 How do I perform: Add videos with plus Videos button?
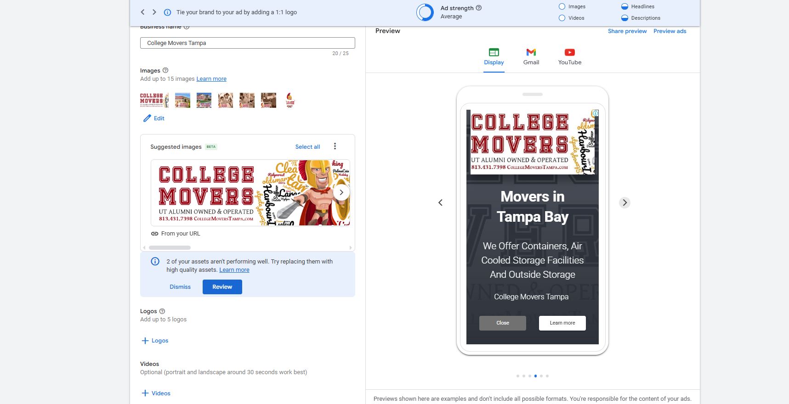[x=156, y=393]
